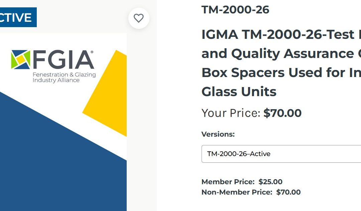Click the blue triangle area of cover
Screen dimensions: 361x211
point(50,161)
